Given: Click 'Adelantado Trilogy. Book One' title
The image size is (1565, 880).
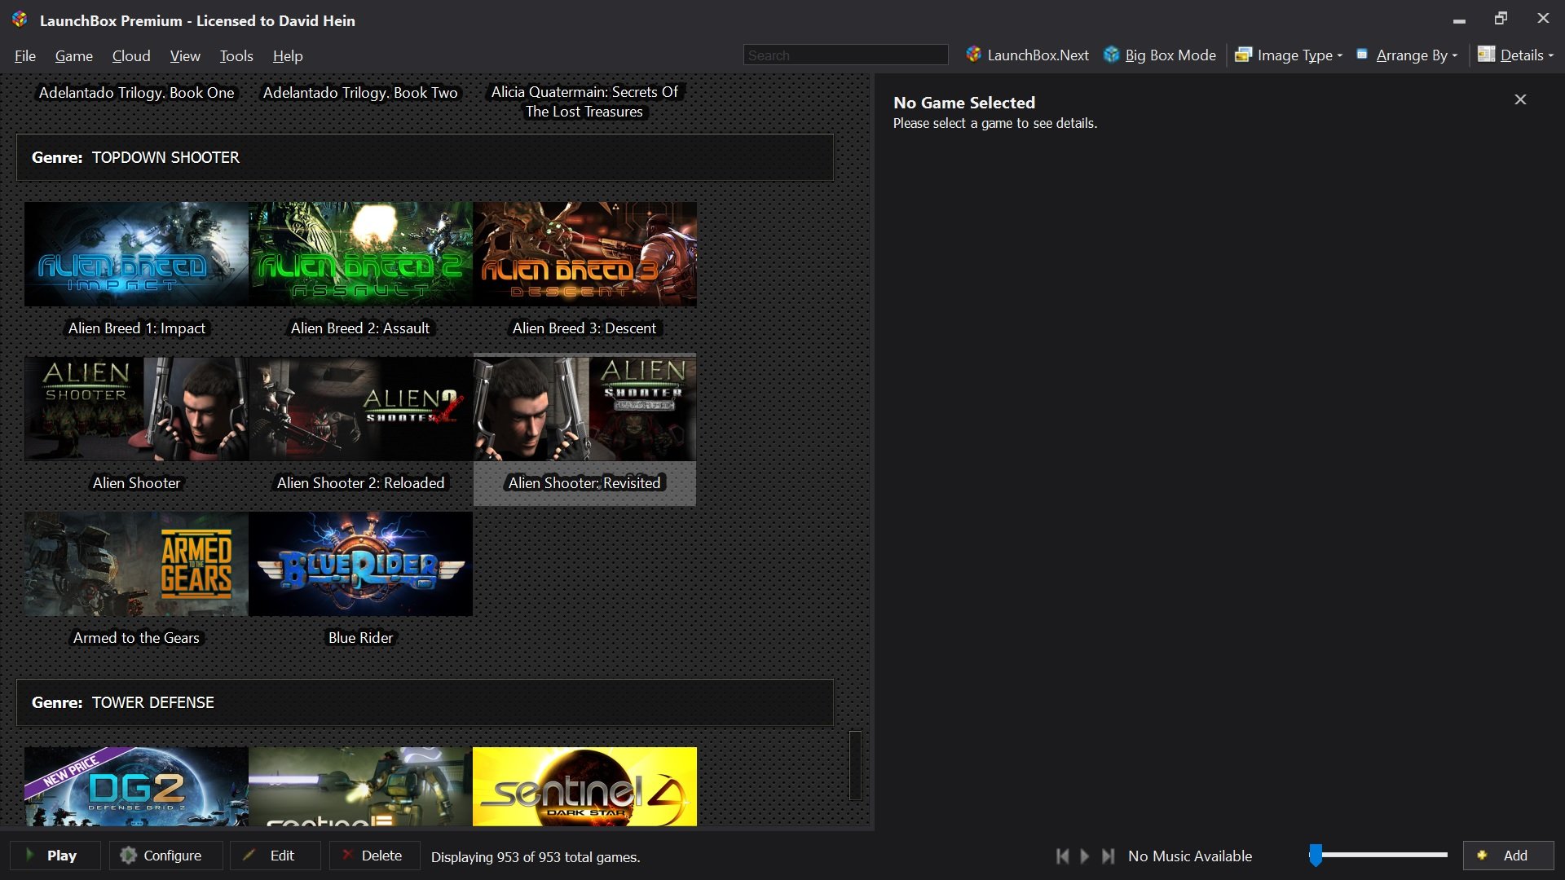Looking at the screenshot, I should click(136, 92).
